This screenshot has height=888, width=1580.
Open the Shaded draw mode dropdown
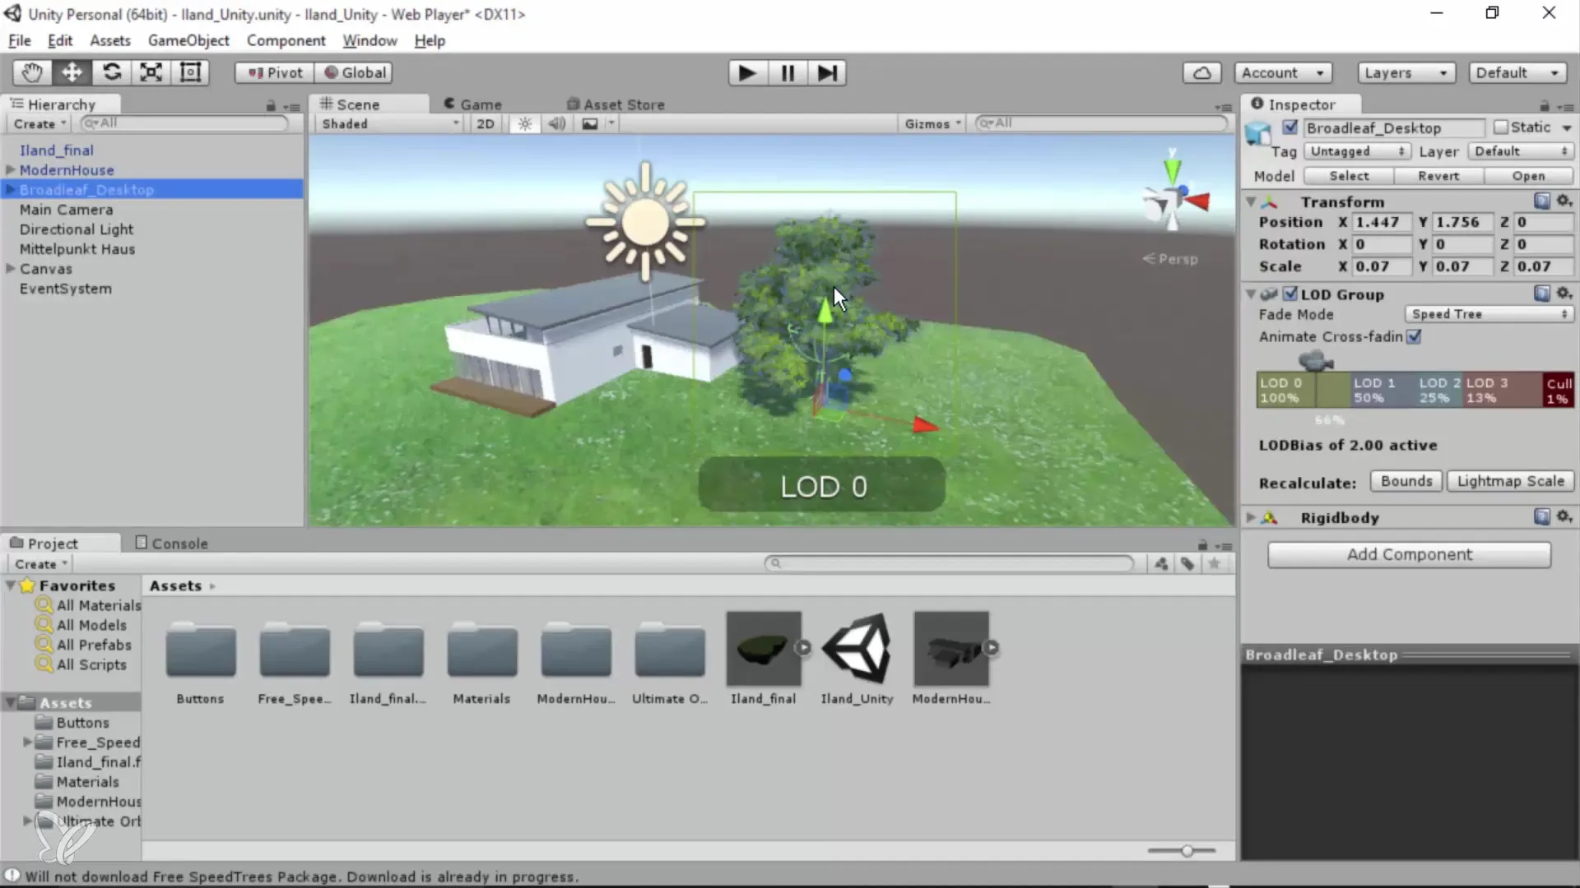click(x=390, y=123)
